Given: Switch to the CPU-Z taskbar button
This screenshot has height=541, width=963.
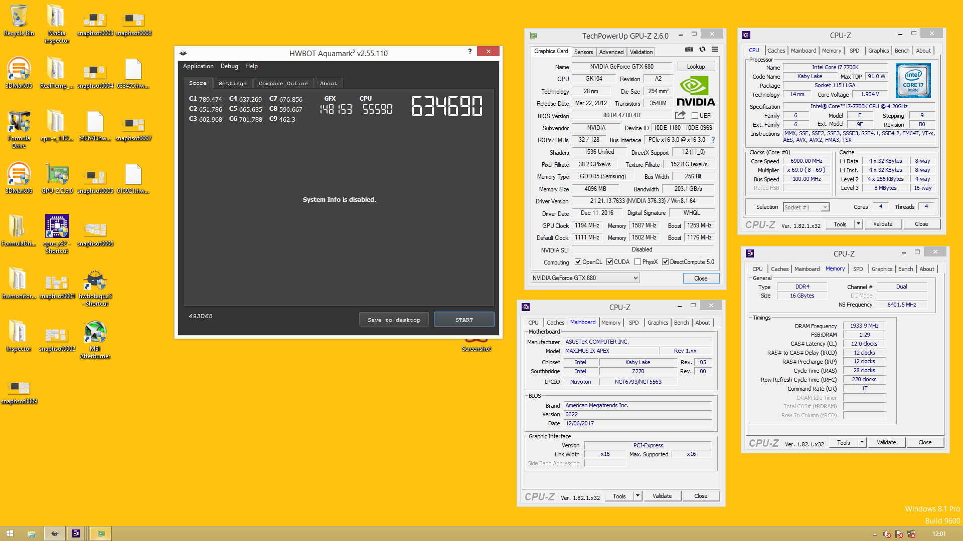Looking at the screenshot, I should (x=76, y=533).
